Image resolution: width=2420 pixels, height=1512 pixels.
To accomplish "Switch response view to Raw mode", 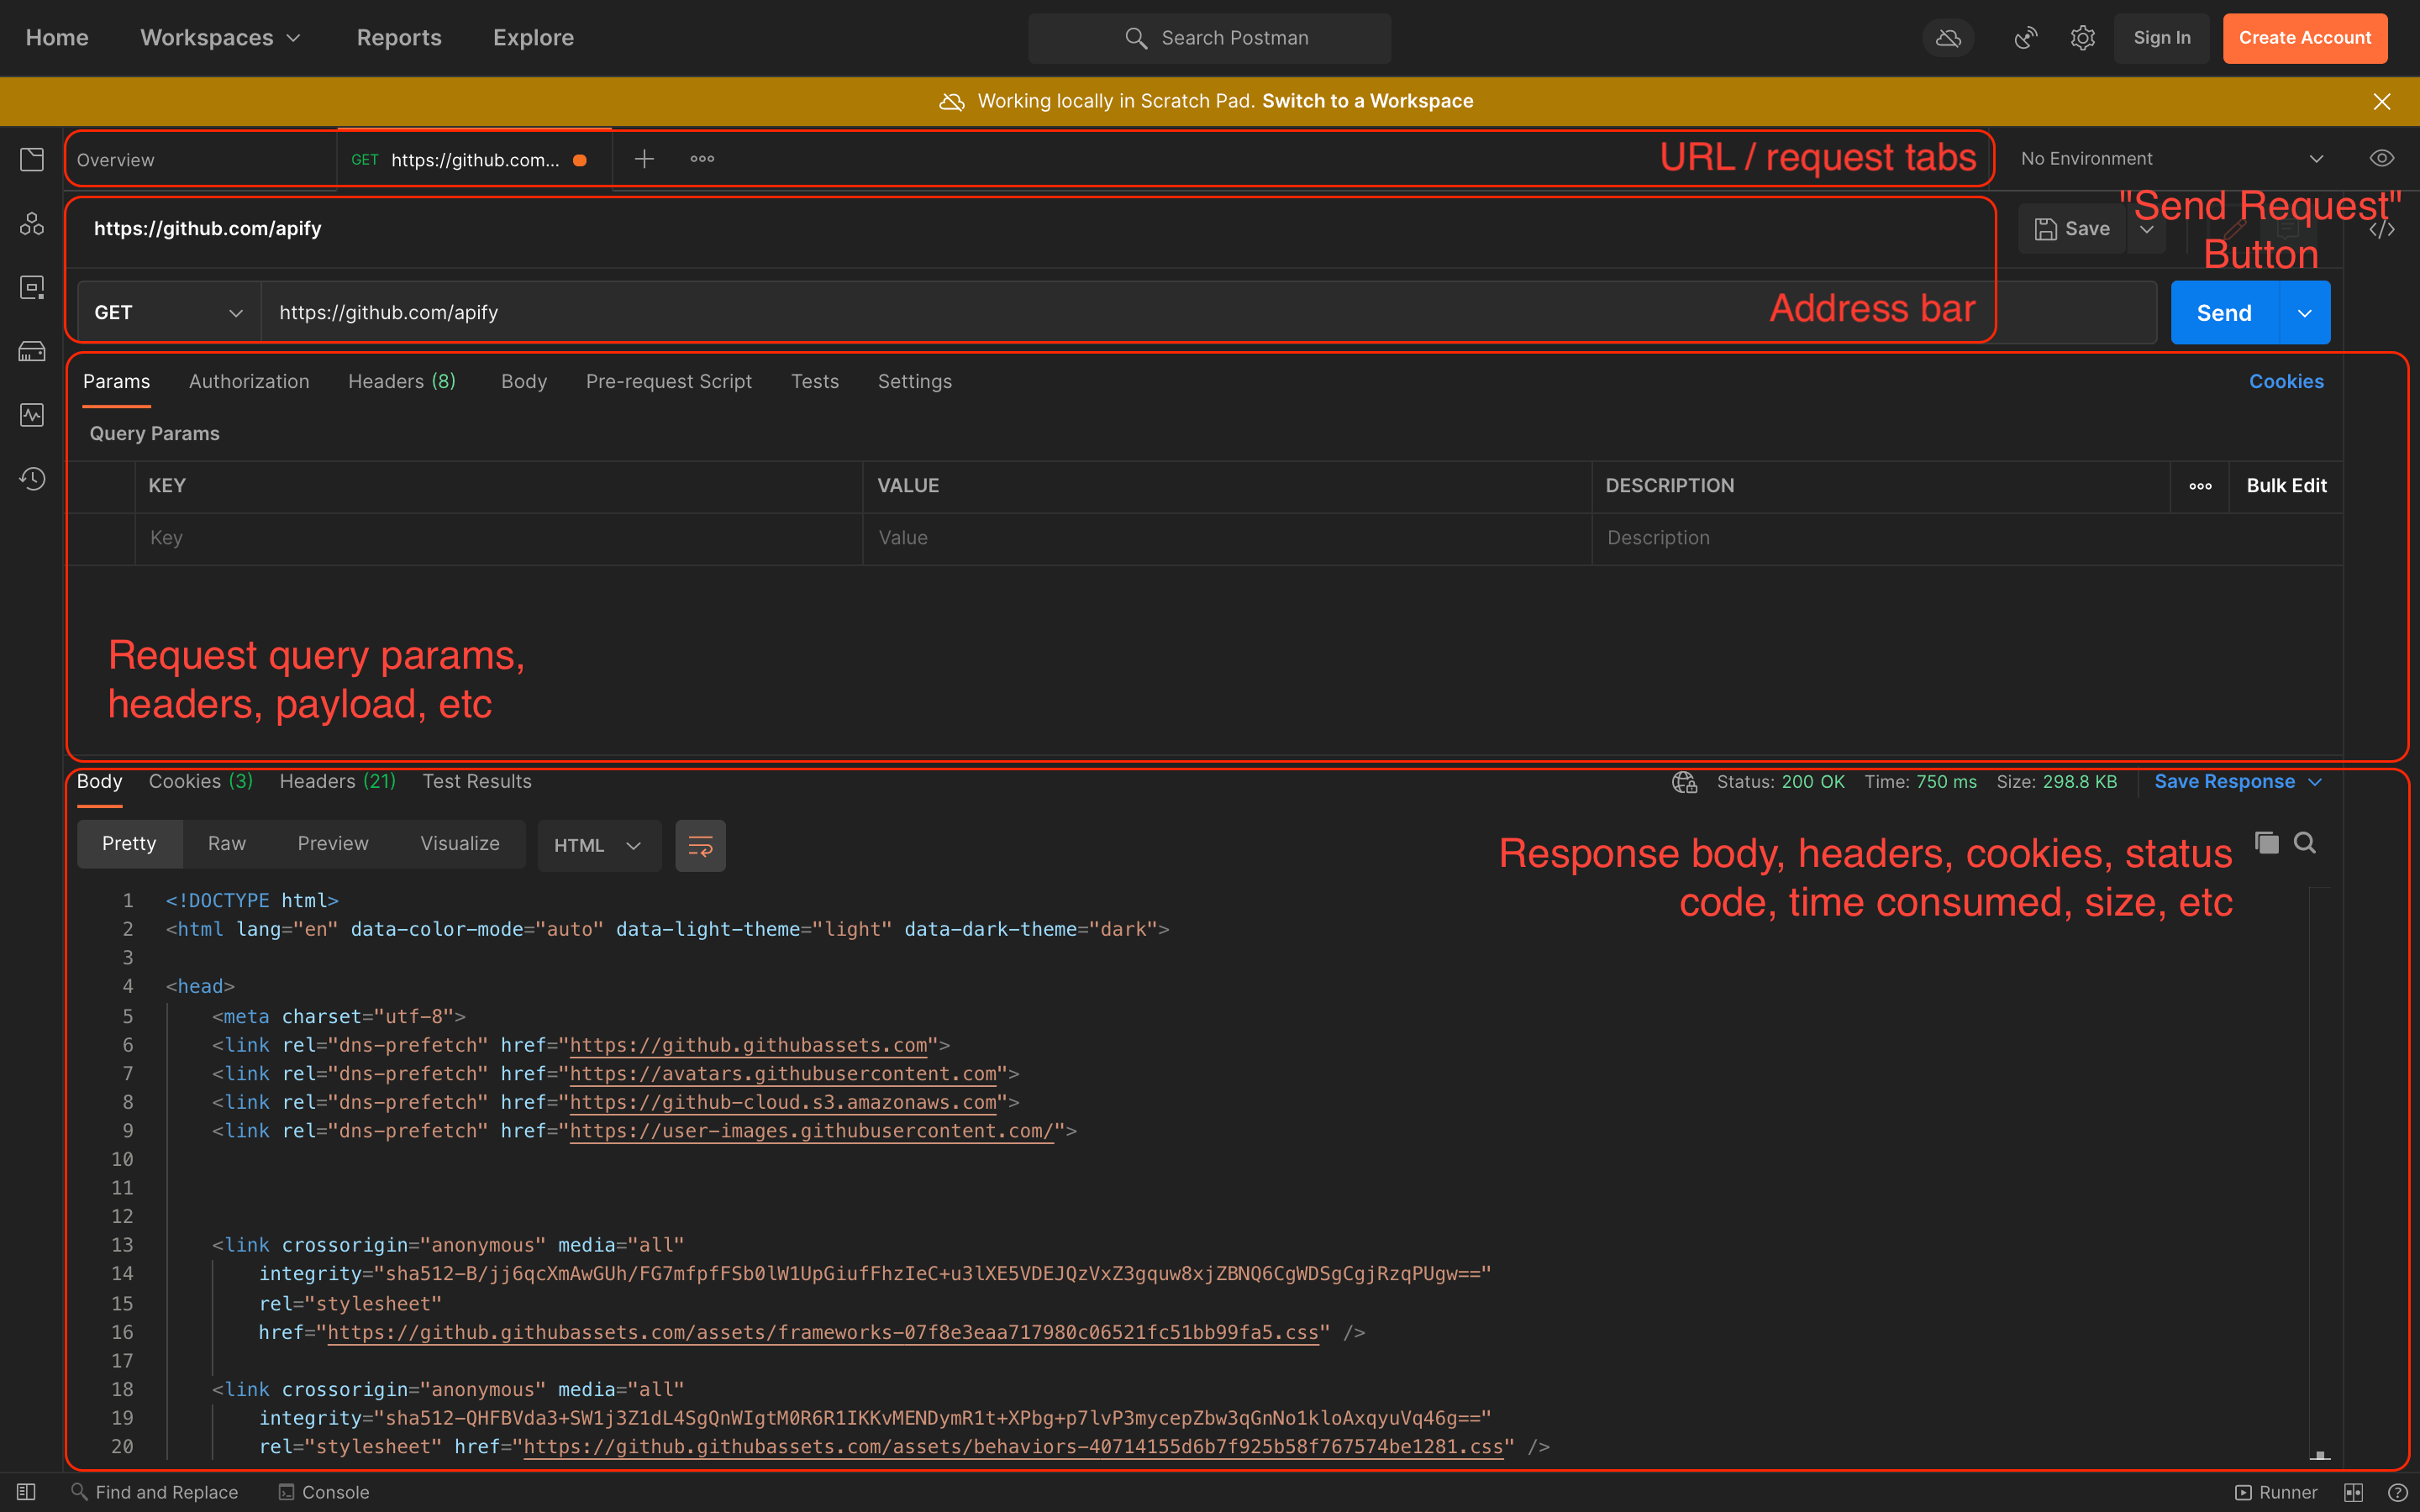I will coord(226,843).
